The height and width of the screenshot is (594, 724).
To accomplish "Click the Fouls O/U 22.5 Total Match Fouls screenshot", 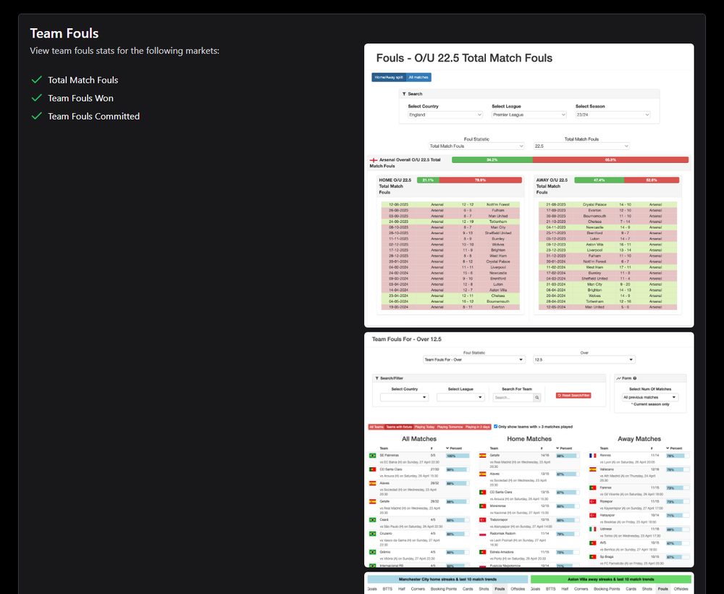I will point(529,185).
